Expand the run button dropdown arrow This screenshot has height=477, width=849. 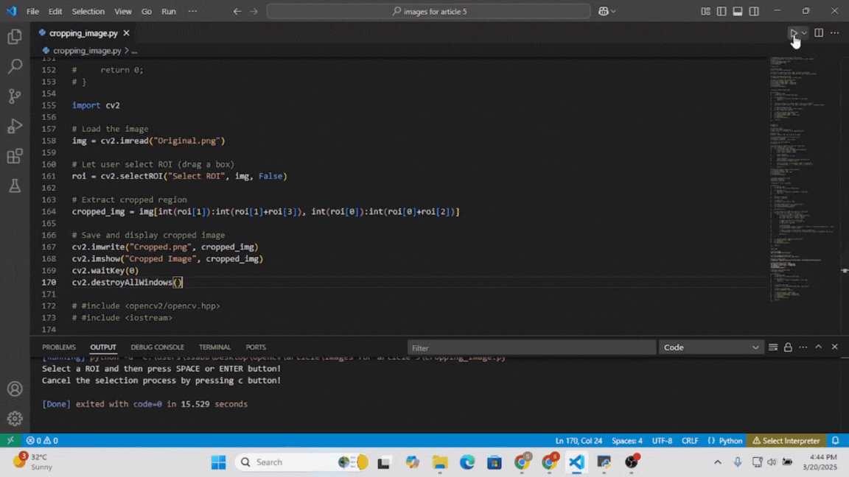(805, 33)
